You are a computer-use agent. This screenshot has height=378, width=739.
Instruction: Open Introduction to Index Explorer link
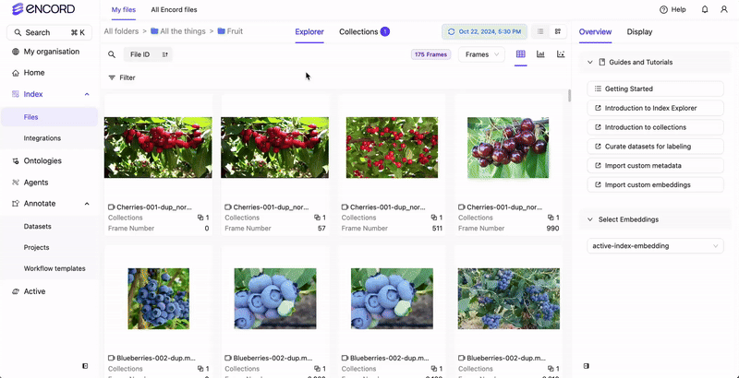click(x=655, y=108)
